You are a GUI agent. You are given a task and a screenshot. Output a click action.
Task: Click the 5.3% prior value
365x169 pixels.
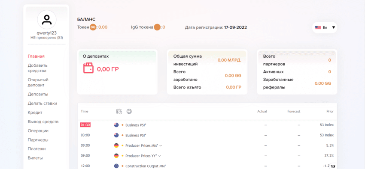coord(330,145)
